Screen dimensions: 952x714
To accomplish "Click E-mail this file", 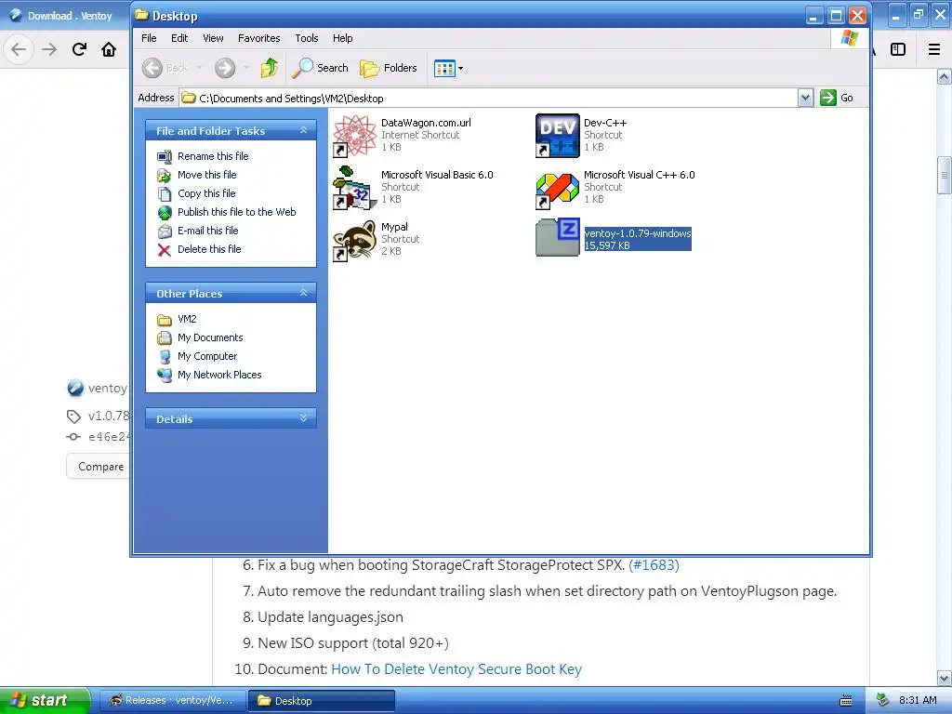I will coord(207,231).
